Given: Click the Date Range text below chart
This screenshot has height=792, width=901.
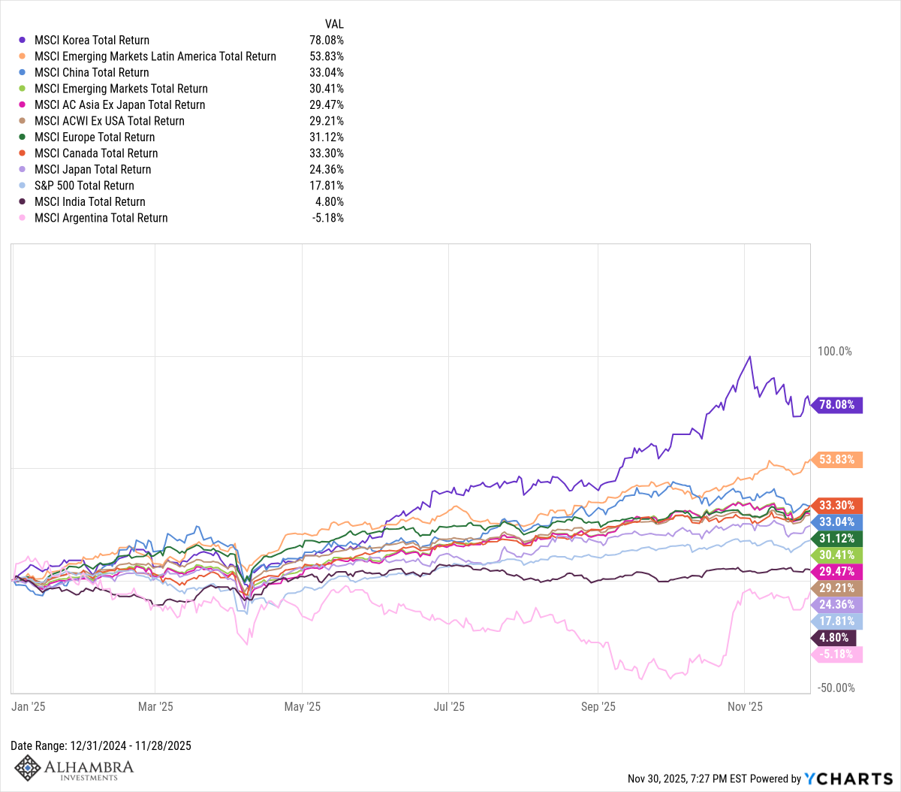Looking at the screenshot, I should click(101, 746).
